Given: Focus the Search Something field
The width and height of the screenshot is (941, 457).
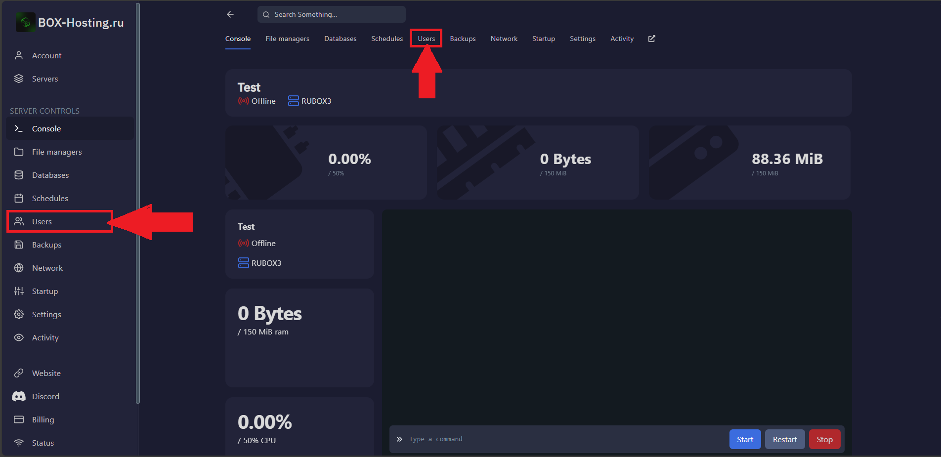Looking at the screenshot, I should (331, 14).
